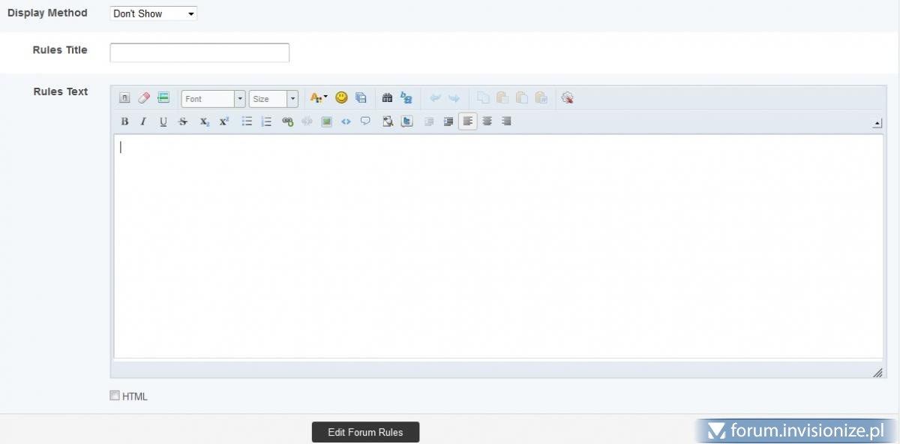The height and width of the screenshot is (444, 900).
Task: Open the text color picker
Action: (318, 97)
